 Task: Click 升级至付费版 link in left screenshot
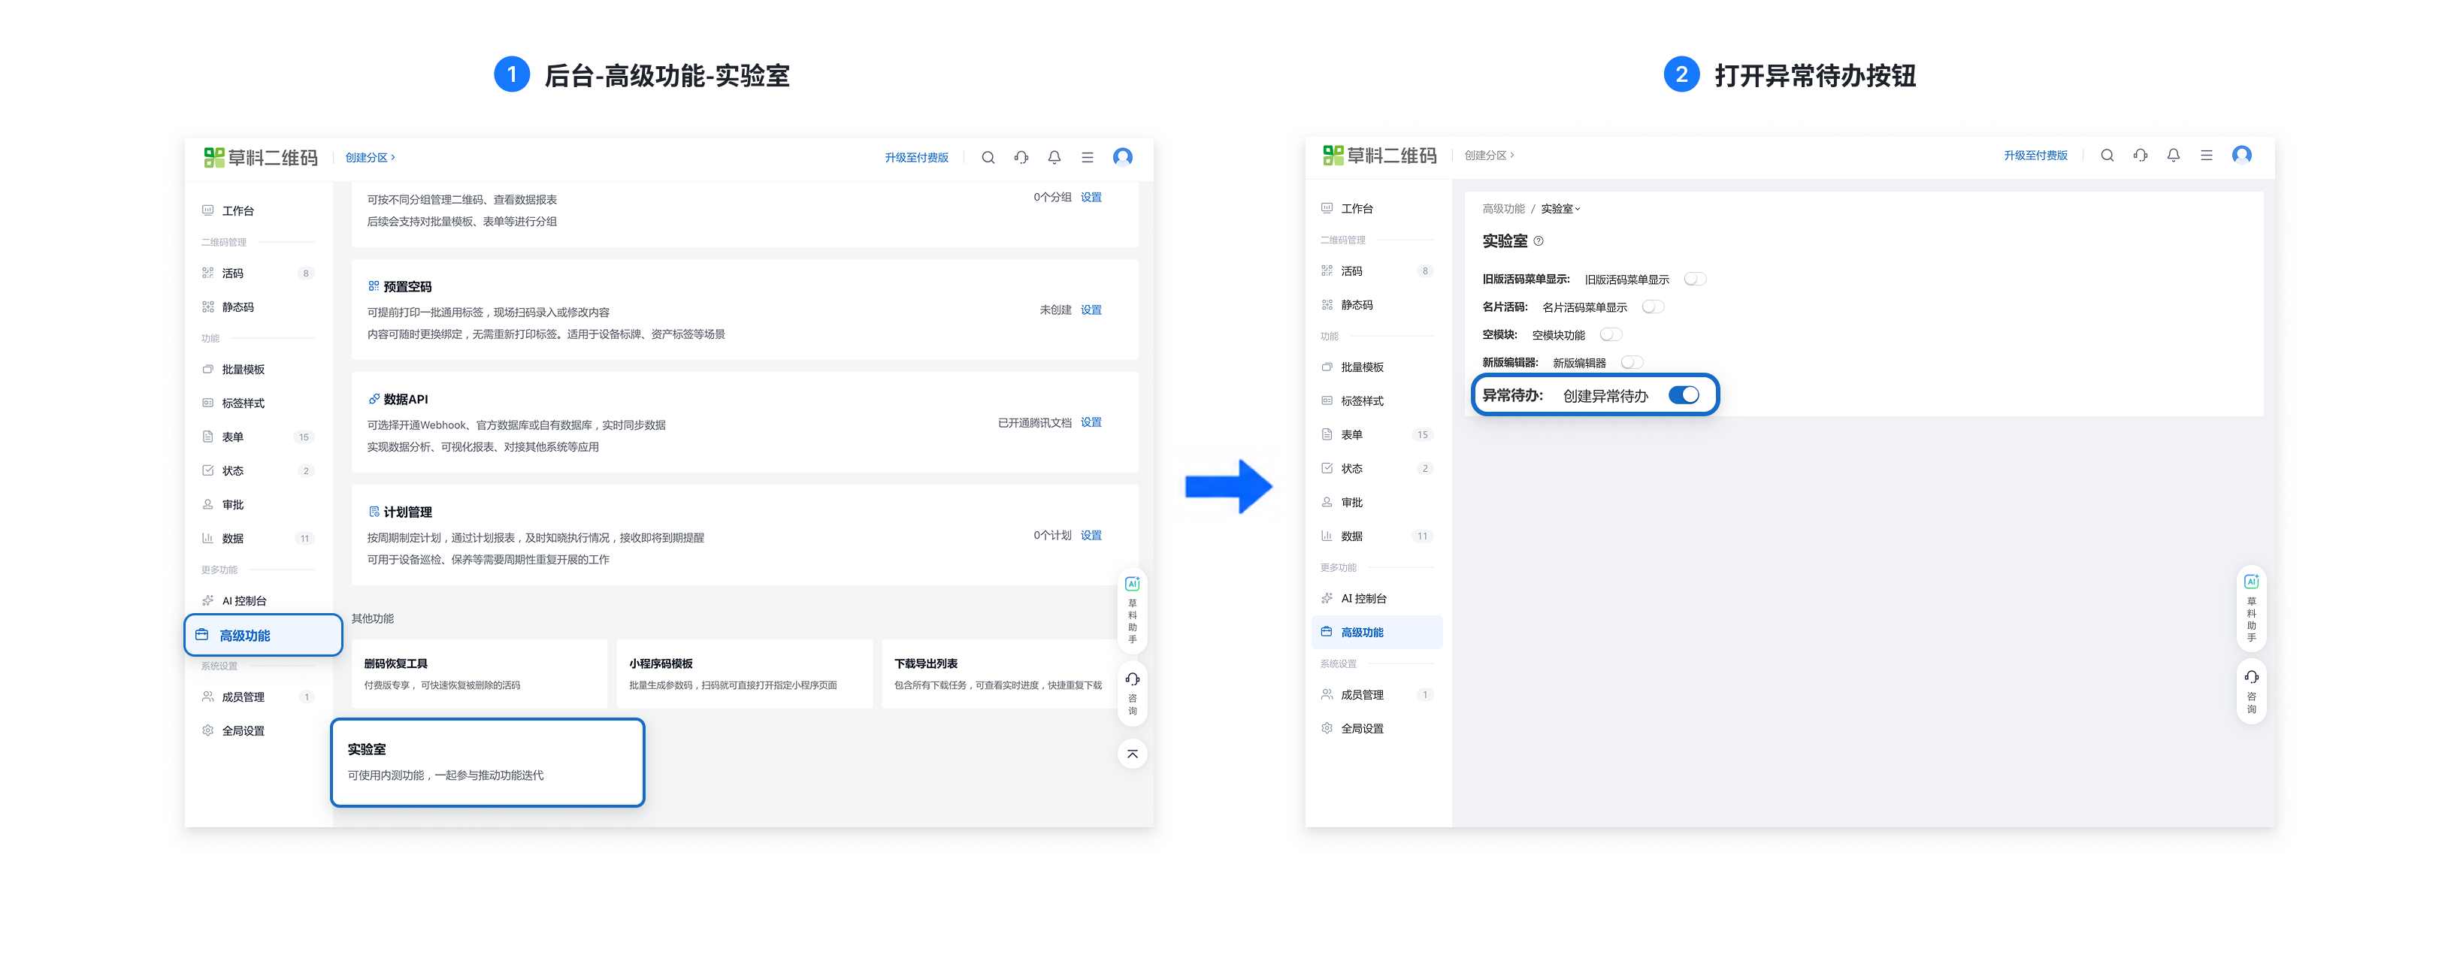tap(915, 158)
